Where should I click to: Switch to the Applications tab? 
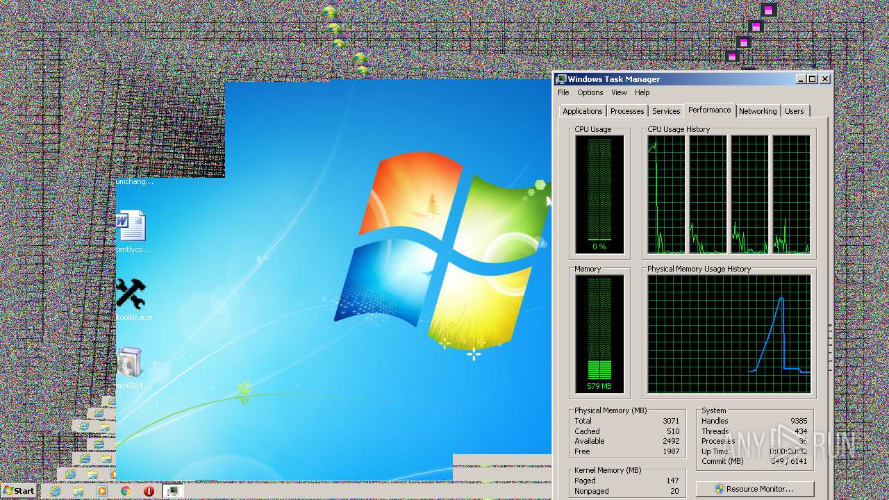(x=582, y=111)
